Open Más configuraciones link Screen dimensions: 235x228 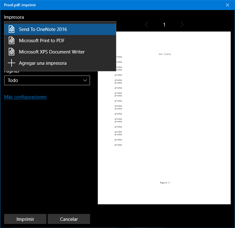25,97
